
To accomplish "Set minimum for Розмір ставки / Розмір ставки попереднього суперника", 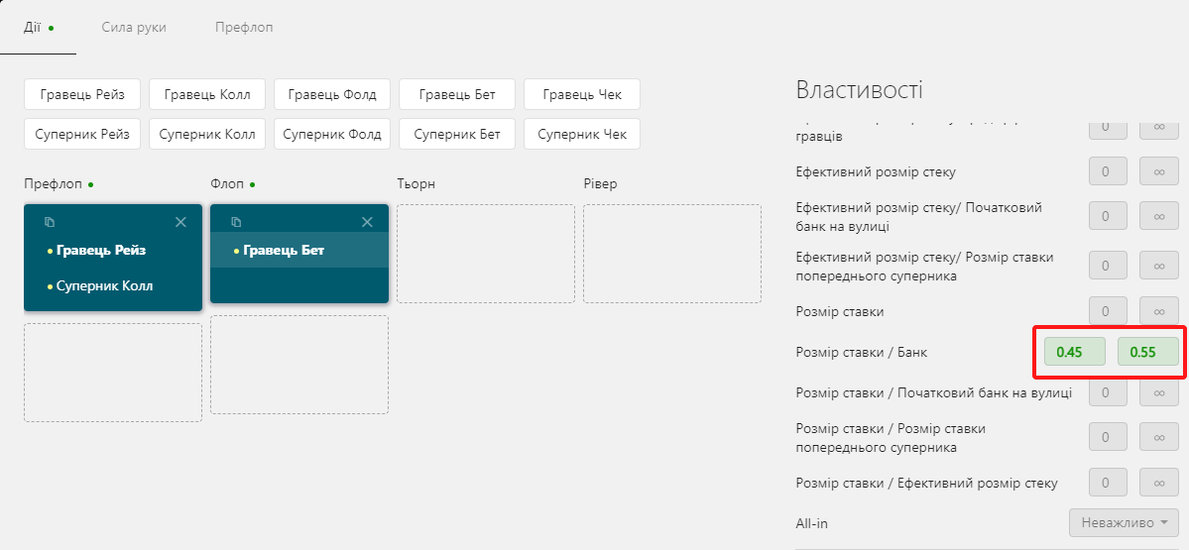I will 1108,438.
